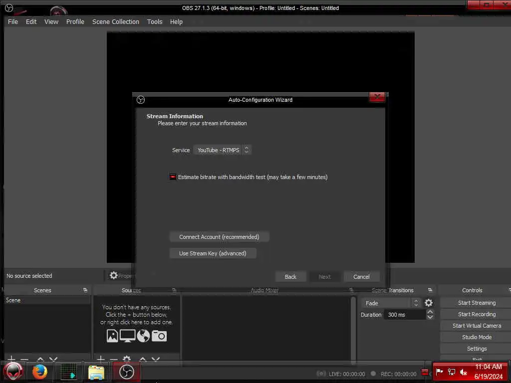Screen dimensions: 511x383
Task: Launch Firefox from the taskbar
Action: click(x=40, y=372)
